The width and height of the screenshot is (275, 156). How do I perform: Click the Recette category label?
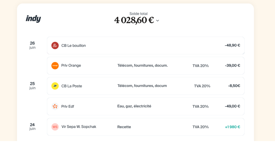pos(124,127)
